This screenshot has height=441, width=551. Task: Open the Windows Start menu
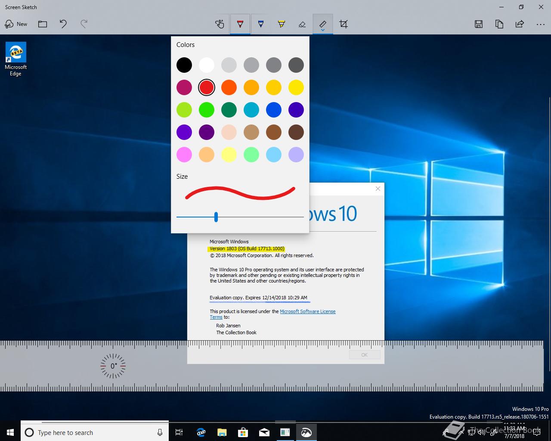[10, 432]
